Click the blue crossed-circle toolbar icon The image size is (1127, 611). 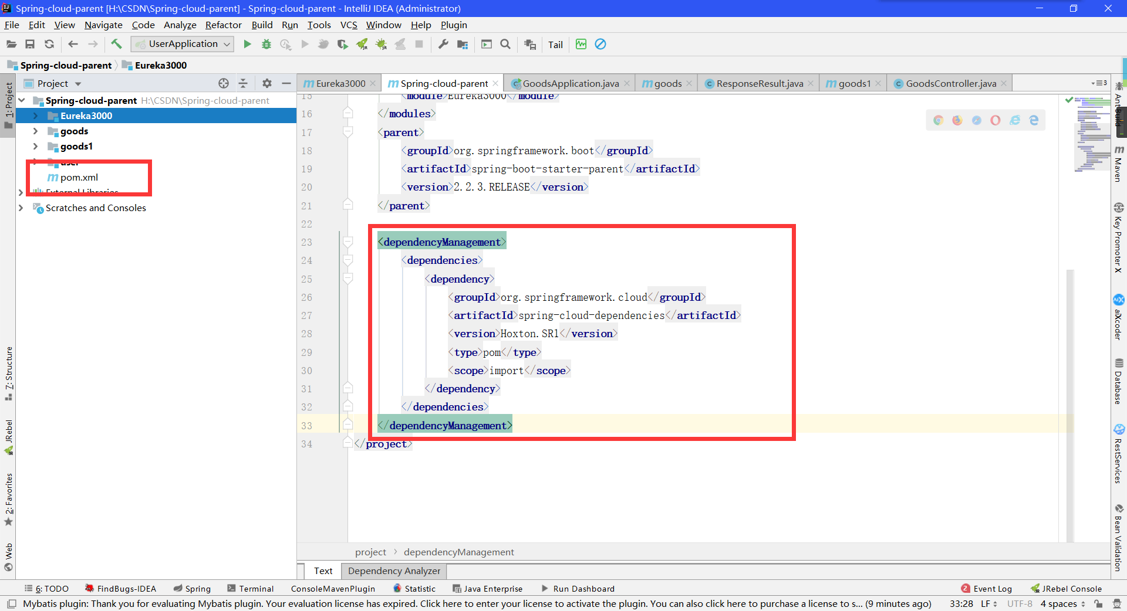point(600,44)
